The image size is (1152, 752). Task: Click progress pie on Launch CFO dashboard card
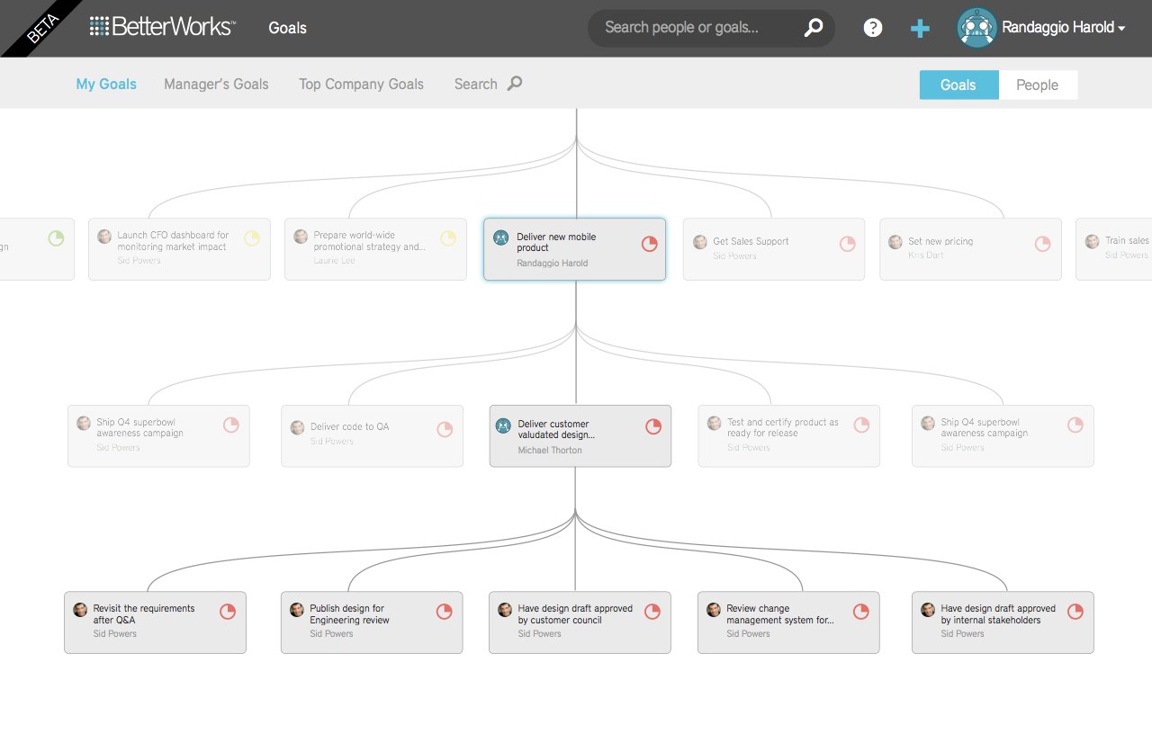click(252, 238)
